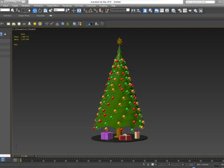Open the Workspace Default dropdown
Image resolution: width=224 pixels, height=168 pixels.
[15, 2]
